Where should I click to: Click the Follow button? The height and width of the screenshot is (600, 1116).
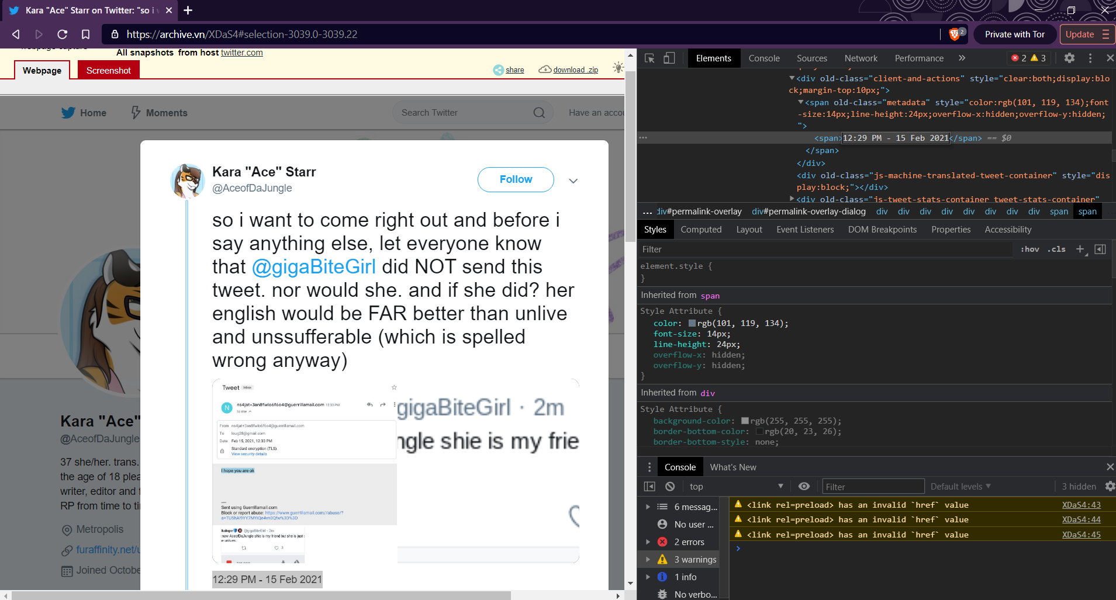tap(516, 179)
